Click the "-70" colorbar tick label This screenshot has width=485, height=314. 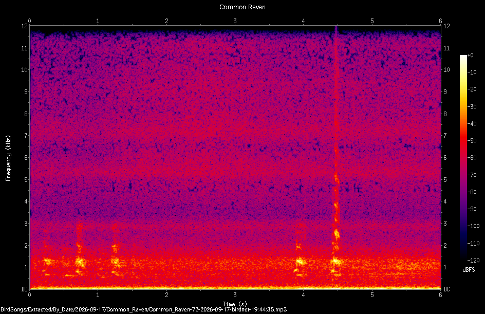(472, 175)
